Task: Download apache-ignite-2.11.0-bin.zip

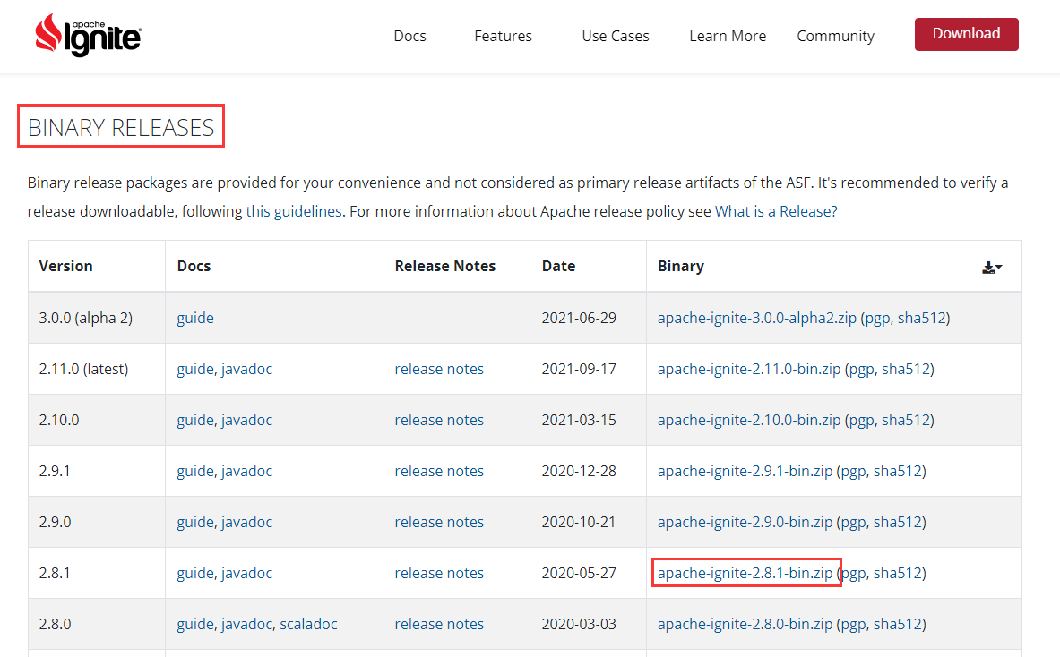Action: pyautogui.click(x=749, y=369)
